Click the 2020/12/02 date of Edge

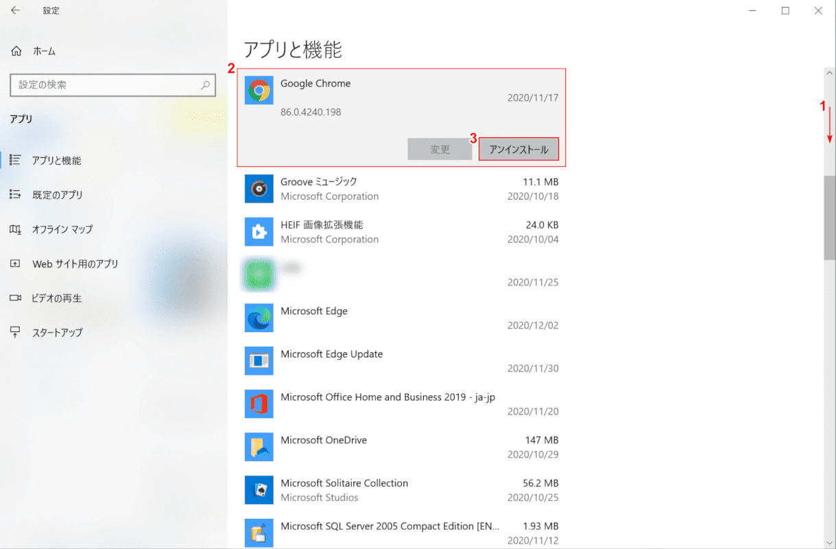tap(533, 326)
